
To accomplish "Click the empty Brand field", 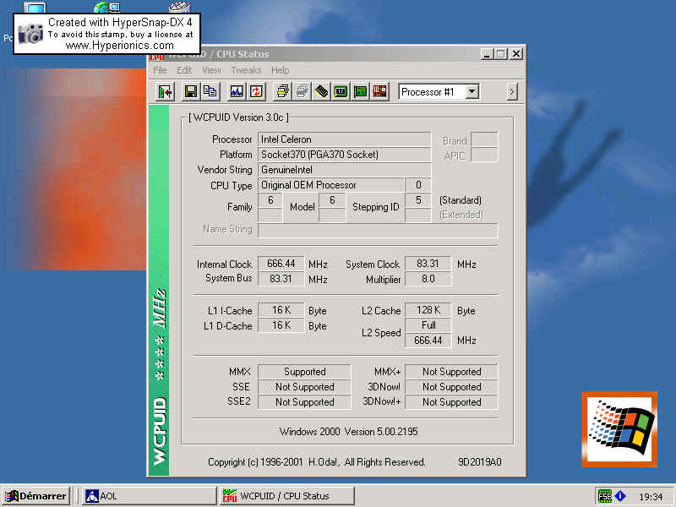I will 484,139.
